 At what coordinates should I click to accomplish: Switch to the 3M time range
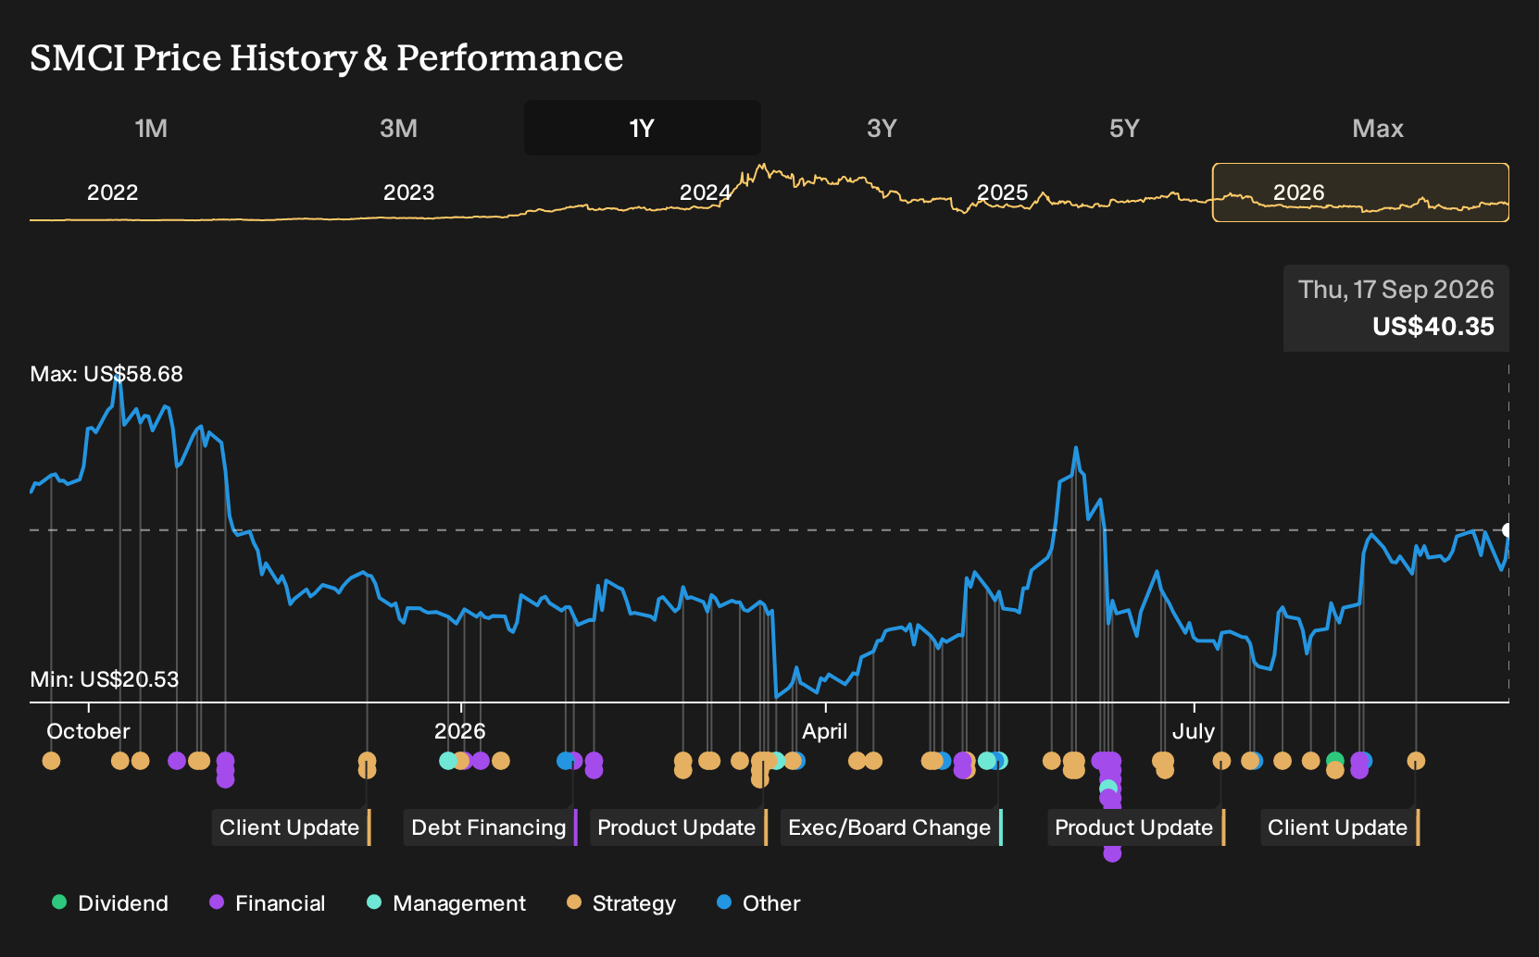(x=398, y=128)
